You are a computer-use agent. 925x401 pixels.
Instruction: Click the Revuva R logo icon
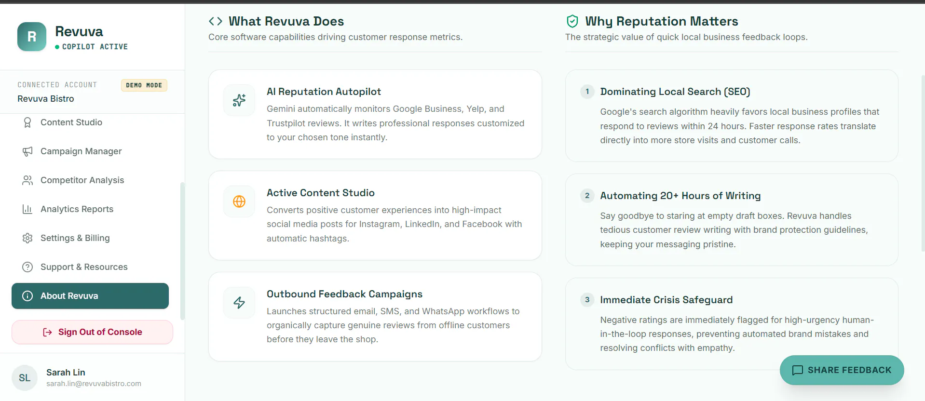(x=32, y=37)
